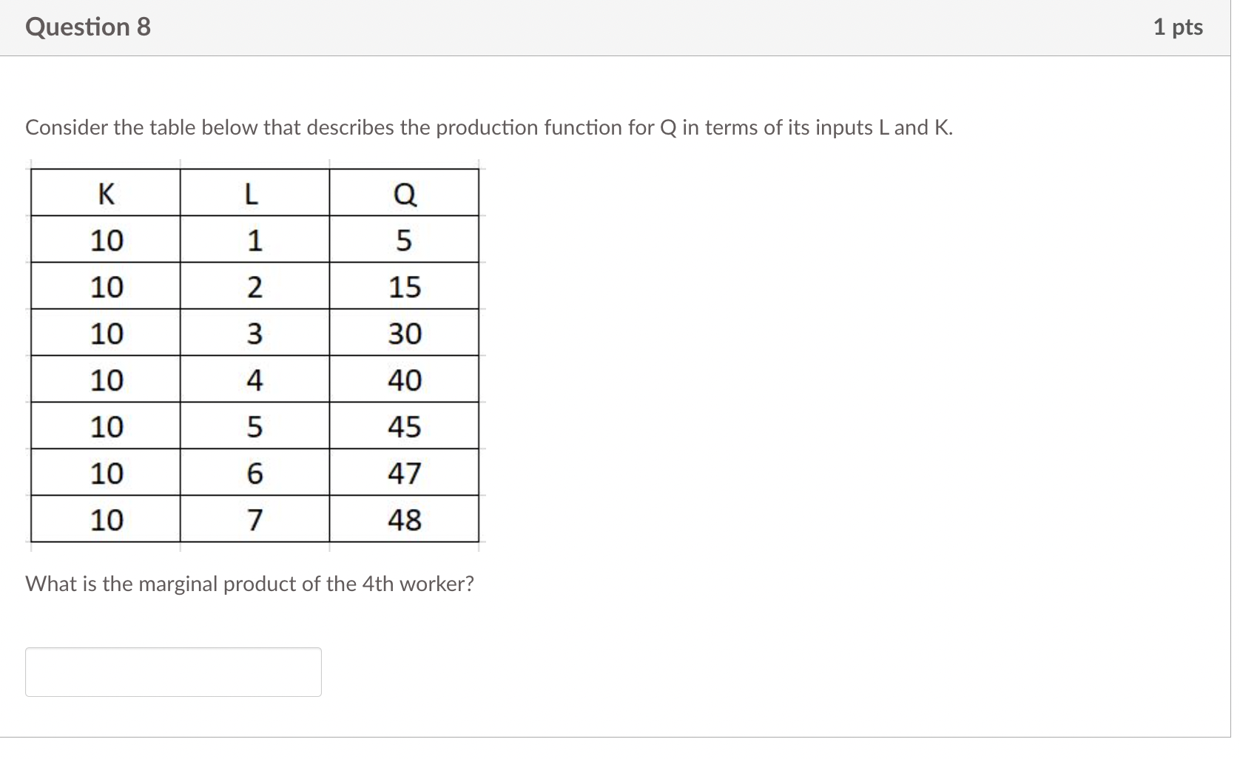Image resolution: width=1240 pixels, height=759 pixels.
Task: Select the table cell containing 40
Action: pyautogui.click(x=403, y=380)
